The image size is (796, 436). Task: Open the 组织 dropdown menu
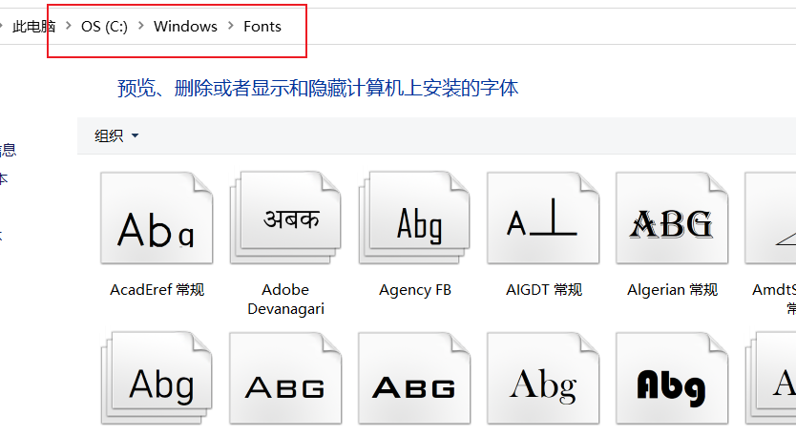(116, 135)
